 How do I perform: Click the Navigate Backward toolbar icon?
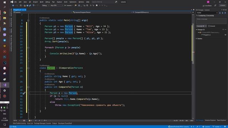pyautogui.click(x=13, y=5)
